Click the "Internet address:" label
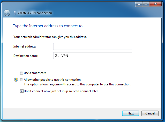 pyautogui.click(x=25, y=46)
